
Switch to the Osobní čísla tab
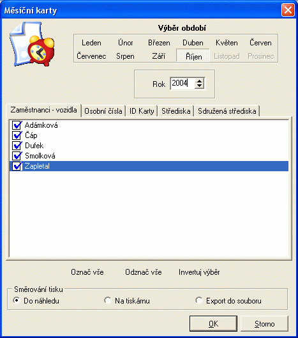[x=103, y=111]
